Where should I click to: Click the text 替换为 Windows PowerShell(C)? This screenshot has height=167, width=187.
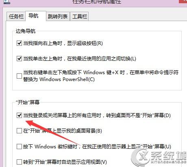(x=59, y=79)
